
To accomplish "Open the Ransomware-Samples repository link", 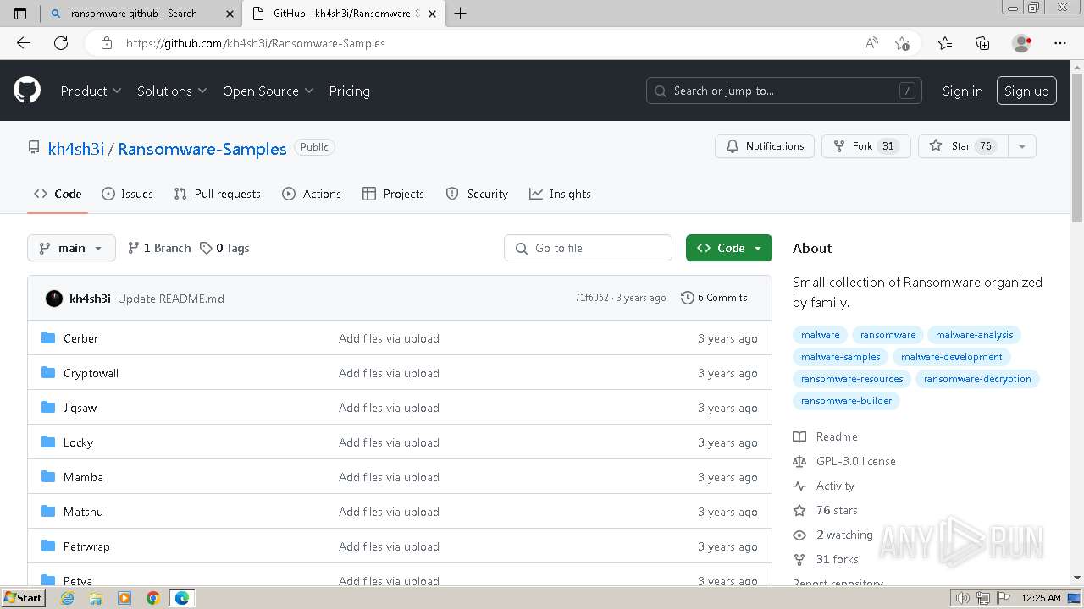I will click(x=202, y=149).
